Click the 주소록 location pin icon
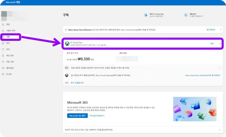The height and width of the screenshot is (137, 226). (x=3, y=74)
